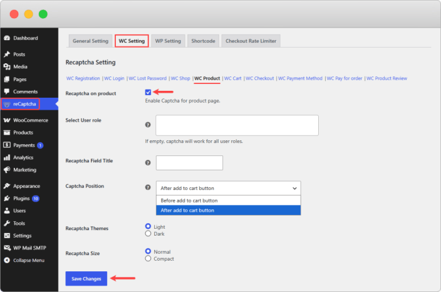Click the WooCommerce logo icon
The height and width of the screenshot is (292, 441).
(x=7, y=120)
